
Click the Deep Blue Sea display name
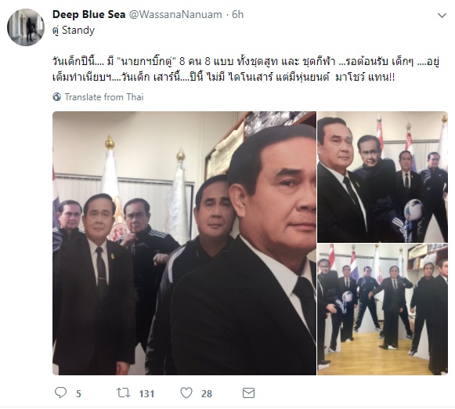pos(88,14)
